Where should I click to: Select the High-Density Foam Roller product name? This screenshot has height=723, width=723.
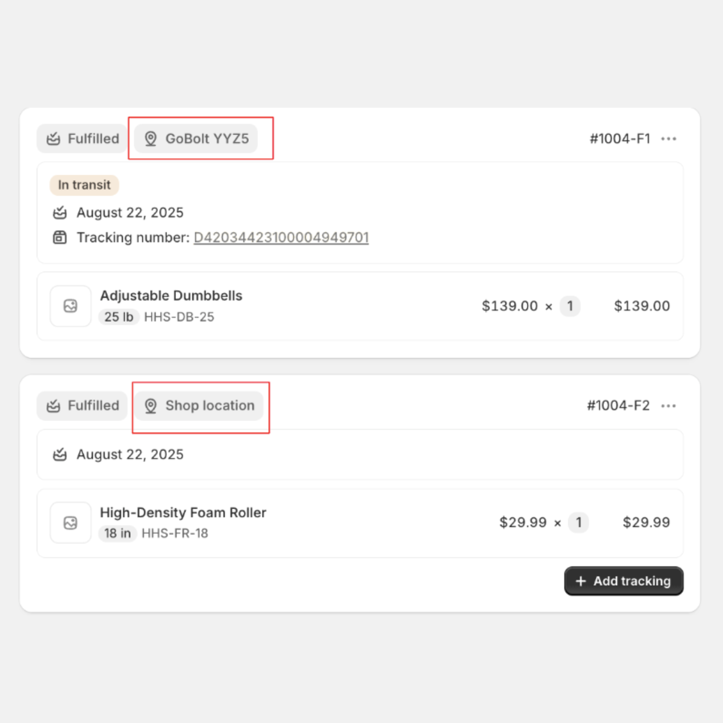183,513
